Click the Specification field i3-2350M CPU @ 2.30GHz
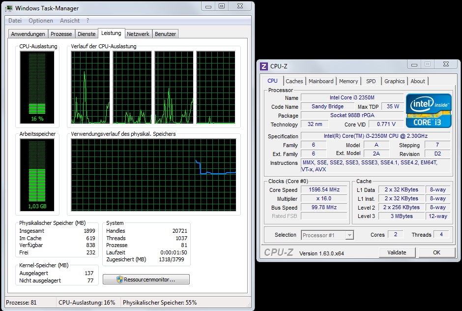Screen dimensions: 462x311 coord(375,136)
